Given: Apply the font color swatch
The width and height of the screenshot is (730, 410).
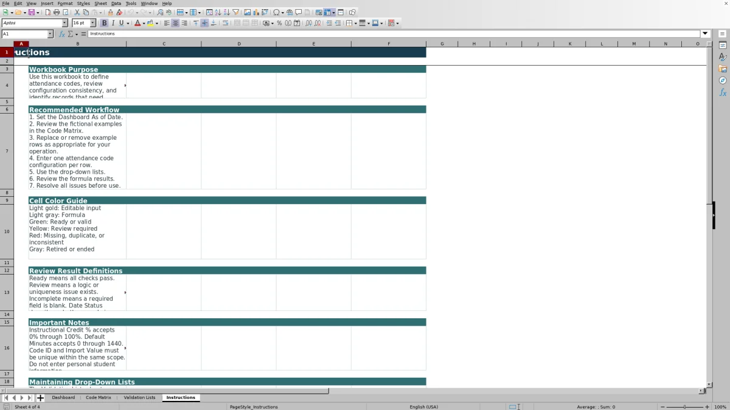Looking at the screenshot, I should pos(137,23).
